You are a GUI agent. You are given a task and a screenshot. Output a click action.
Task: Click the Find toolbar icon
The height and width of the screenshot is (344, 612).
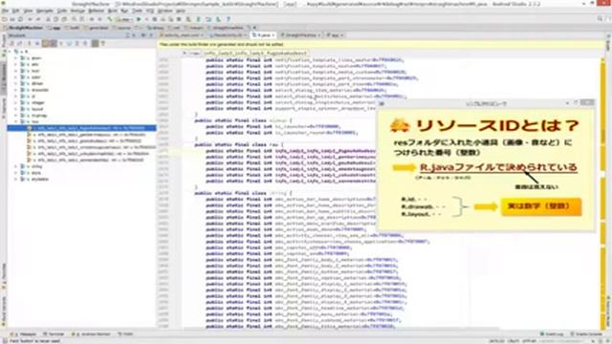pyautogui.click(x=75, y=19)
